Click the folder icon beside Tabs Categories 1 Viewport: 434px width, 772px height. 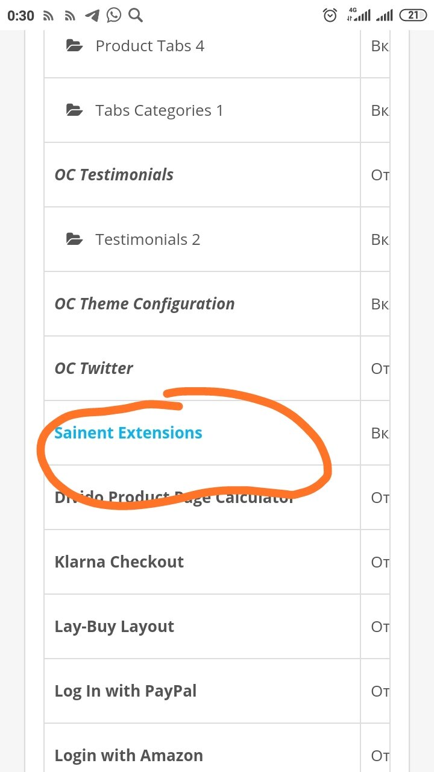pyautogui.click(x=74, y=110)
